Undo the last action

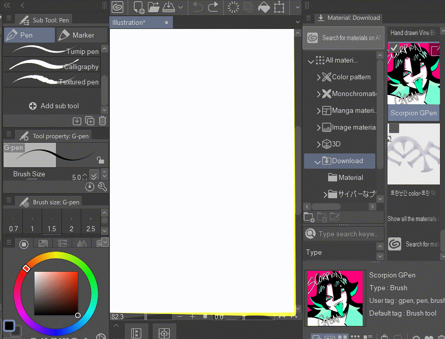[x=198, y=7]
